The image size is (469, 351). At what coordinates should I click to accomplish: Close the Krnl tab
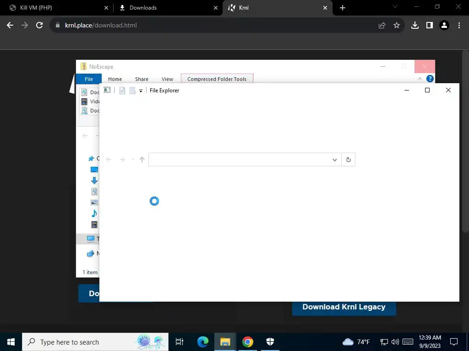[x=325, y=8]
